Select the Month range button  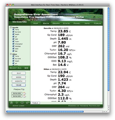[x=19, y=81]
